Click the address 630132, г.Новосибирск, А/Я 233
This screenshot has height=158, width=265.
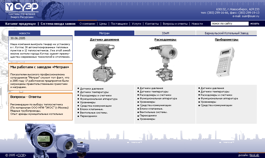[x=238, y=9]
